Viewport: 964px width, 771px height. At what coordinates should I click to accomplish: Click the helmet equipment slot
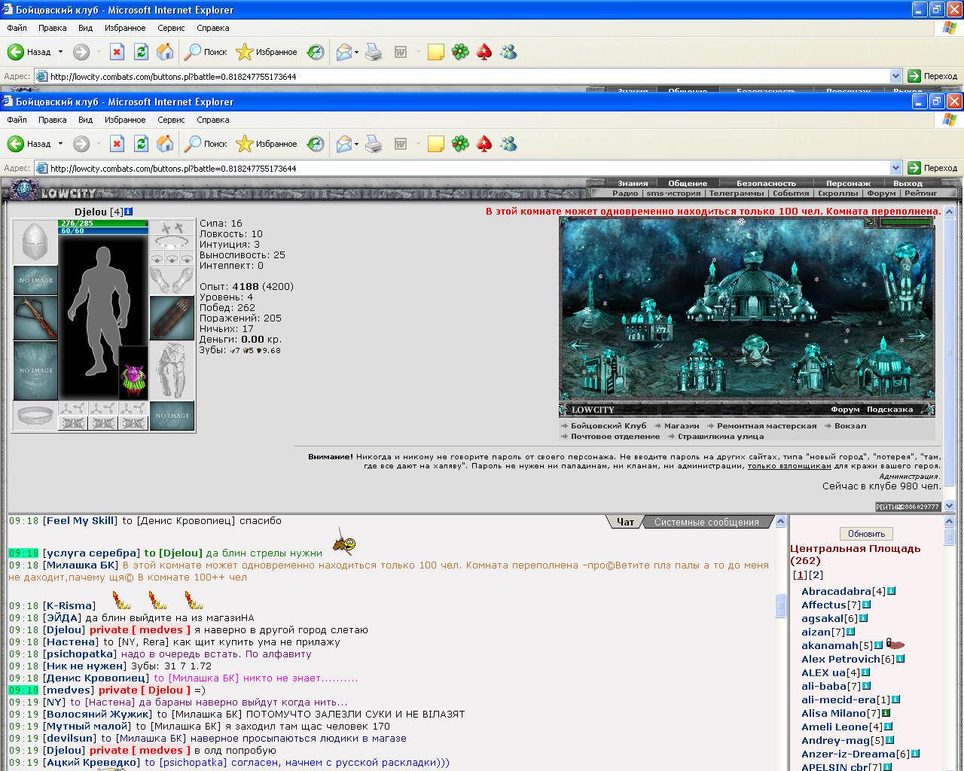point(35,242)
